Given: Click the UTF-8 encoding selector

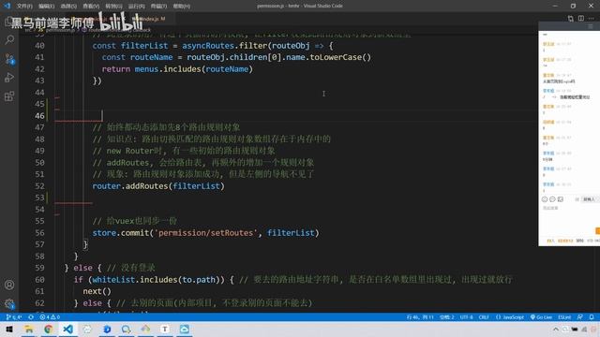Looking at the screenshot, I should pyautogui.click(x=466, y=317).
